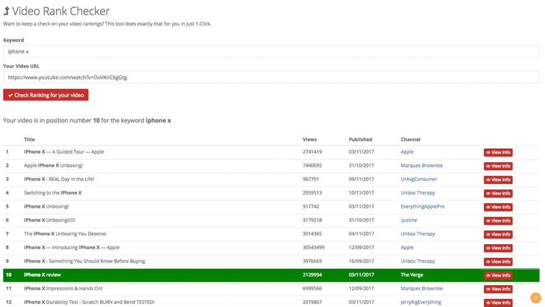Image resolution: width=545 pixels, height=307 pixels.
Task: View Info for Impressions & Hands On video
Action: [498, 289]
